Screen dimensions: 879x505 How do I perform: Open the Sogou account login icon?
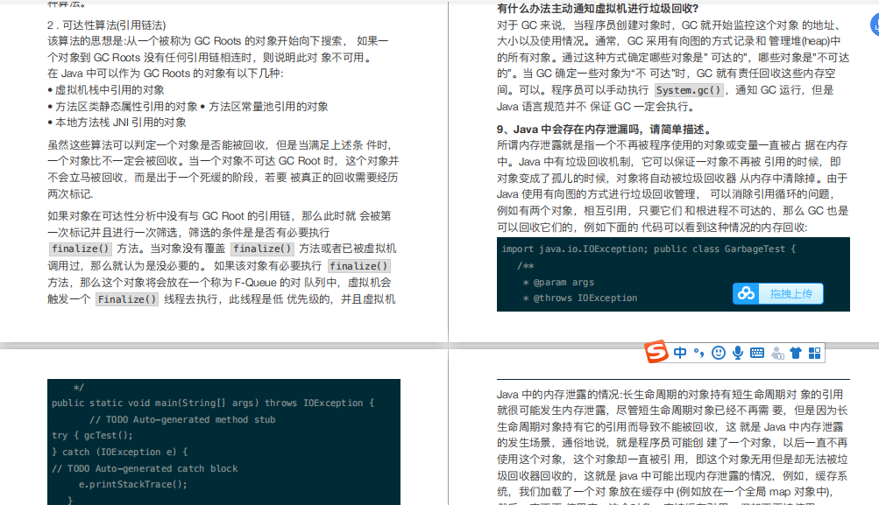777,354
